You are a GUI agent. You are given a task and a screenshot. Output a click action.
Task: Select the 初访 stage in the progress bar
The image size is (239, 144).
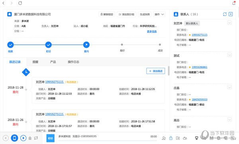point(49,45)
